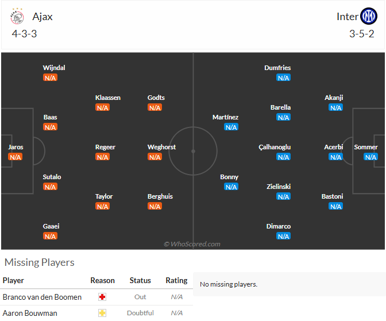This screenshot has width=386, height=321.
Task: Click the Player column header
Action: 13,280
